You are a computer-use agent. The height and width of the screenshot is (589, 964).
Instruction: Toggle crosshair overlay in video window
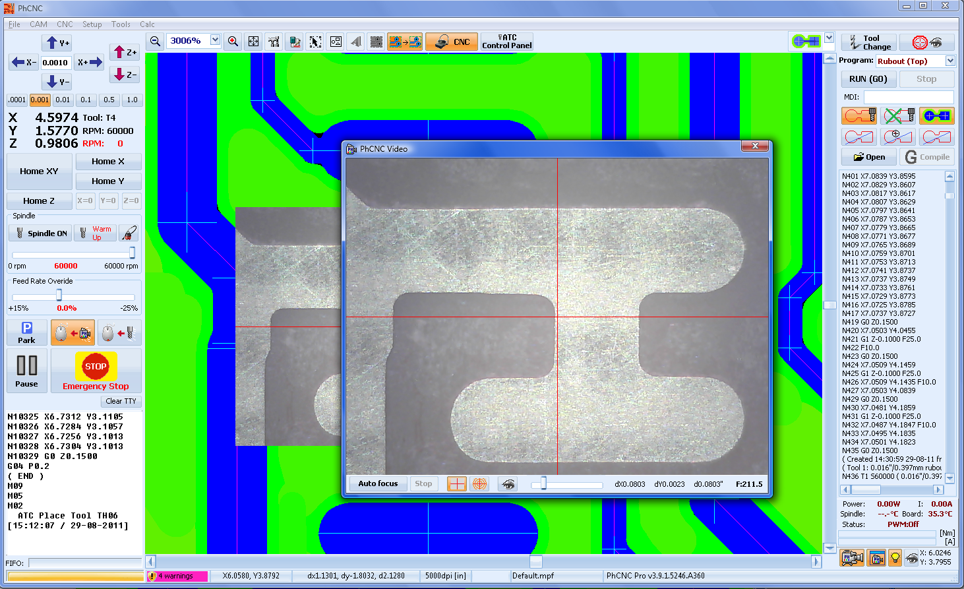click(456, 483)
